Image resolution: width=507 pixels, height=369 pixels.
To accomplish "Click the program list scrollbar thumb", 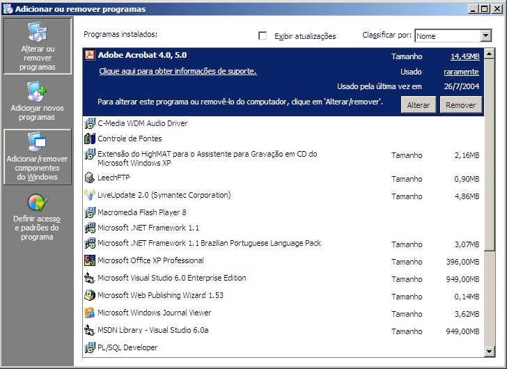I will 490,155.
